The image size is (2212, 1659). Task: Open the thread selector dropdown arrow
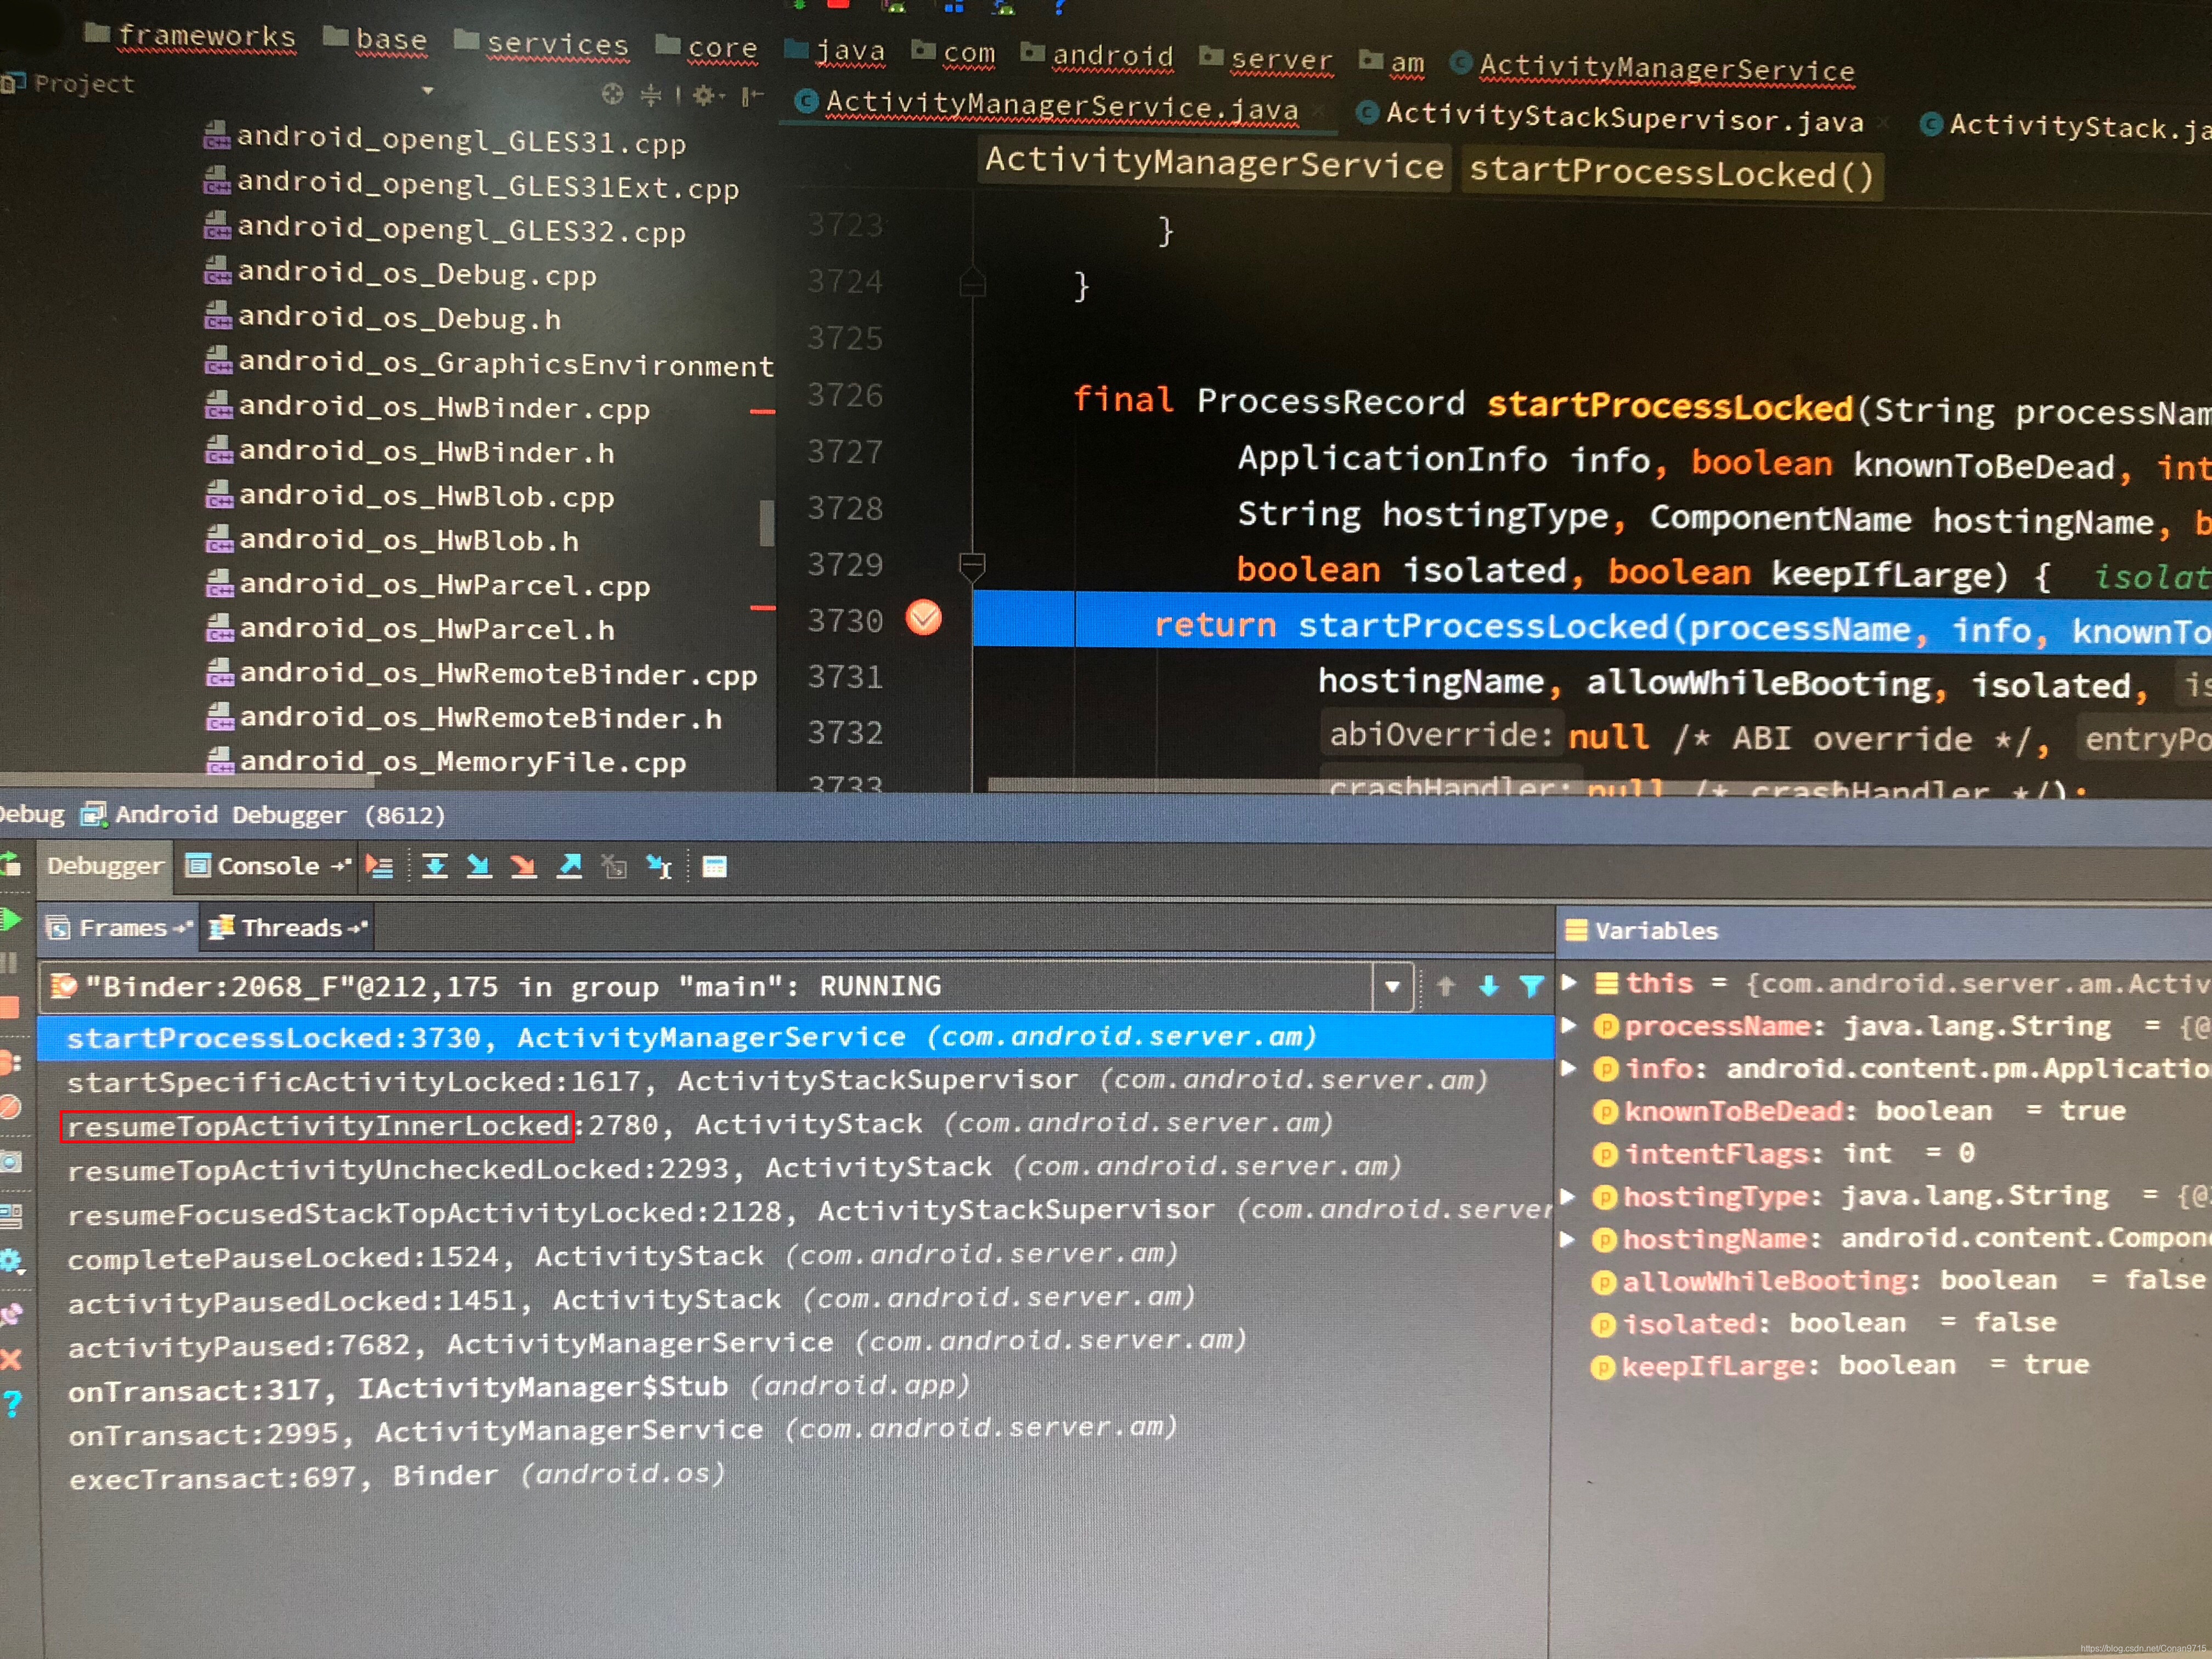tap(1393, 987)
